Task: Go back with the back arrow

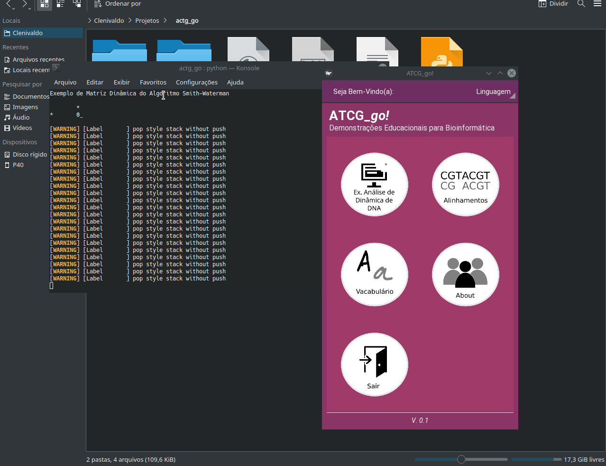Action: point(9,4)
